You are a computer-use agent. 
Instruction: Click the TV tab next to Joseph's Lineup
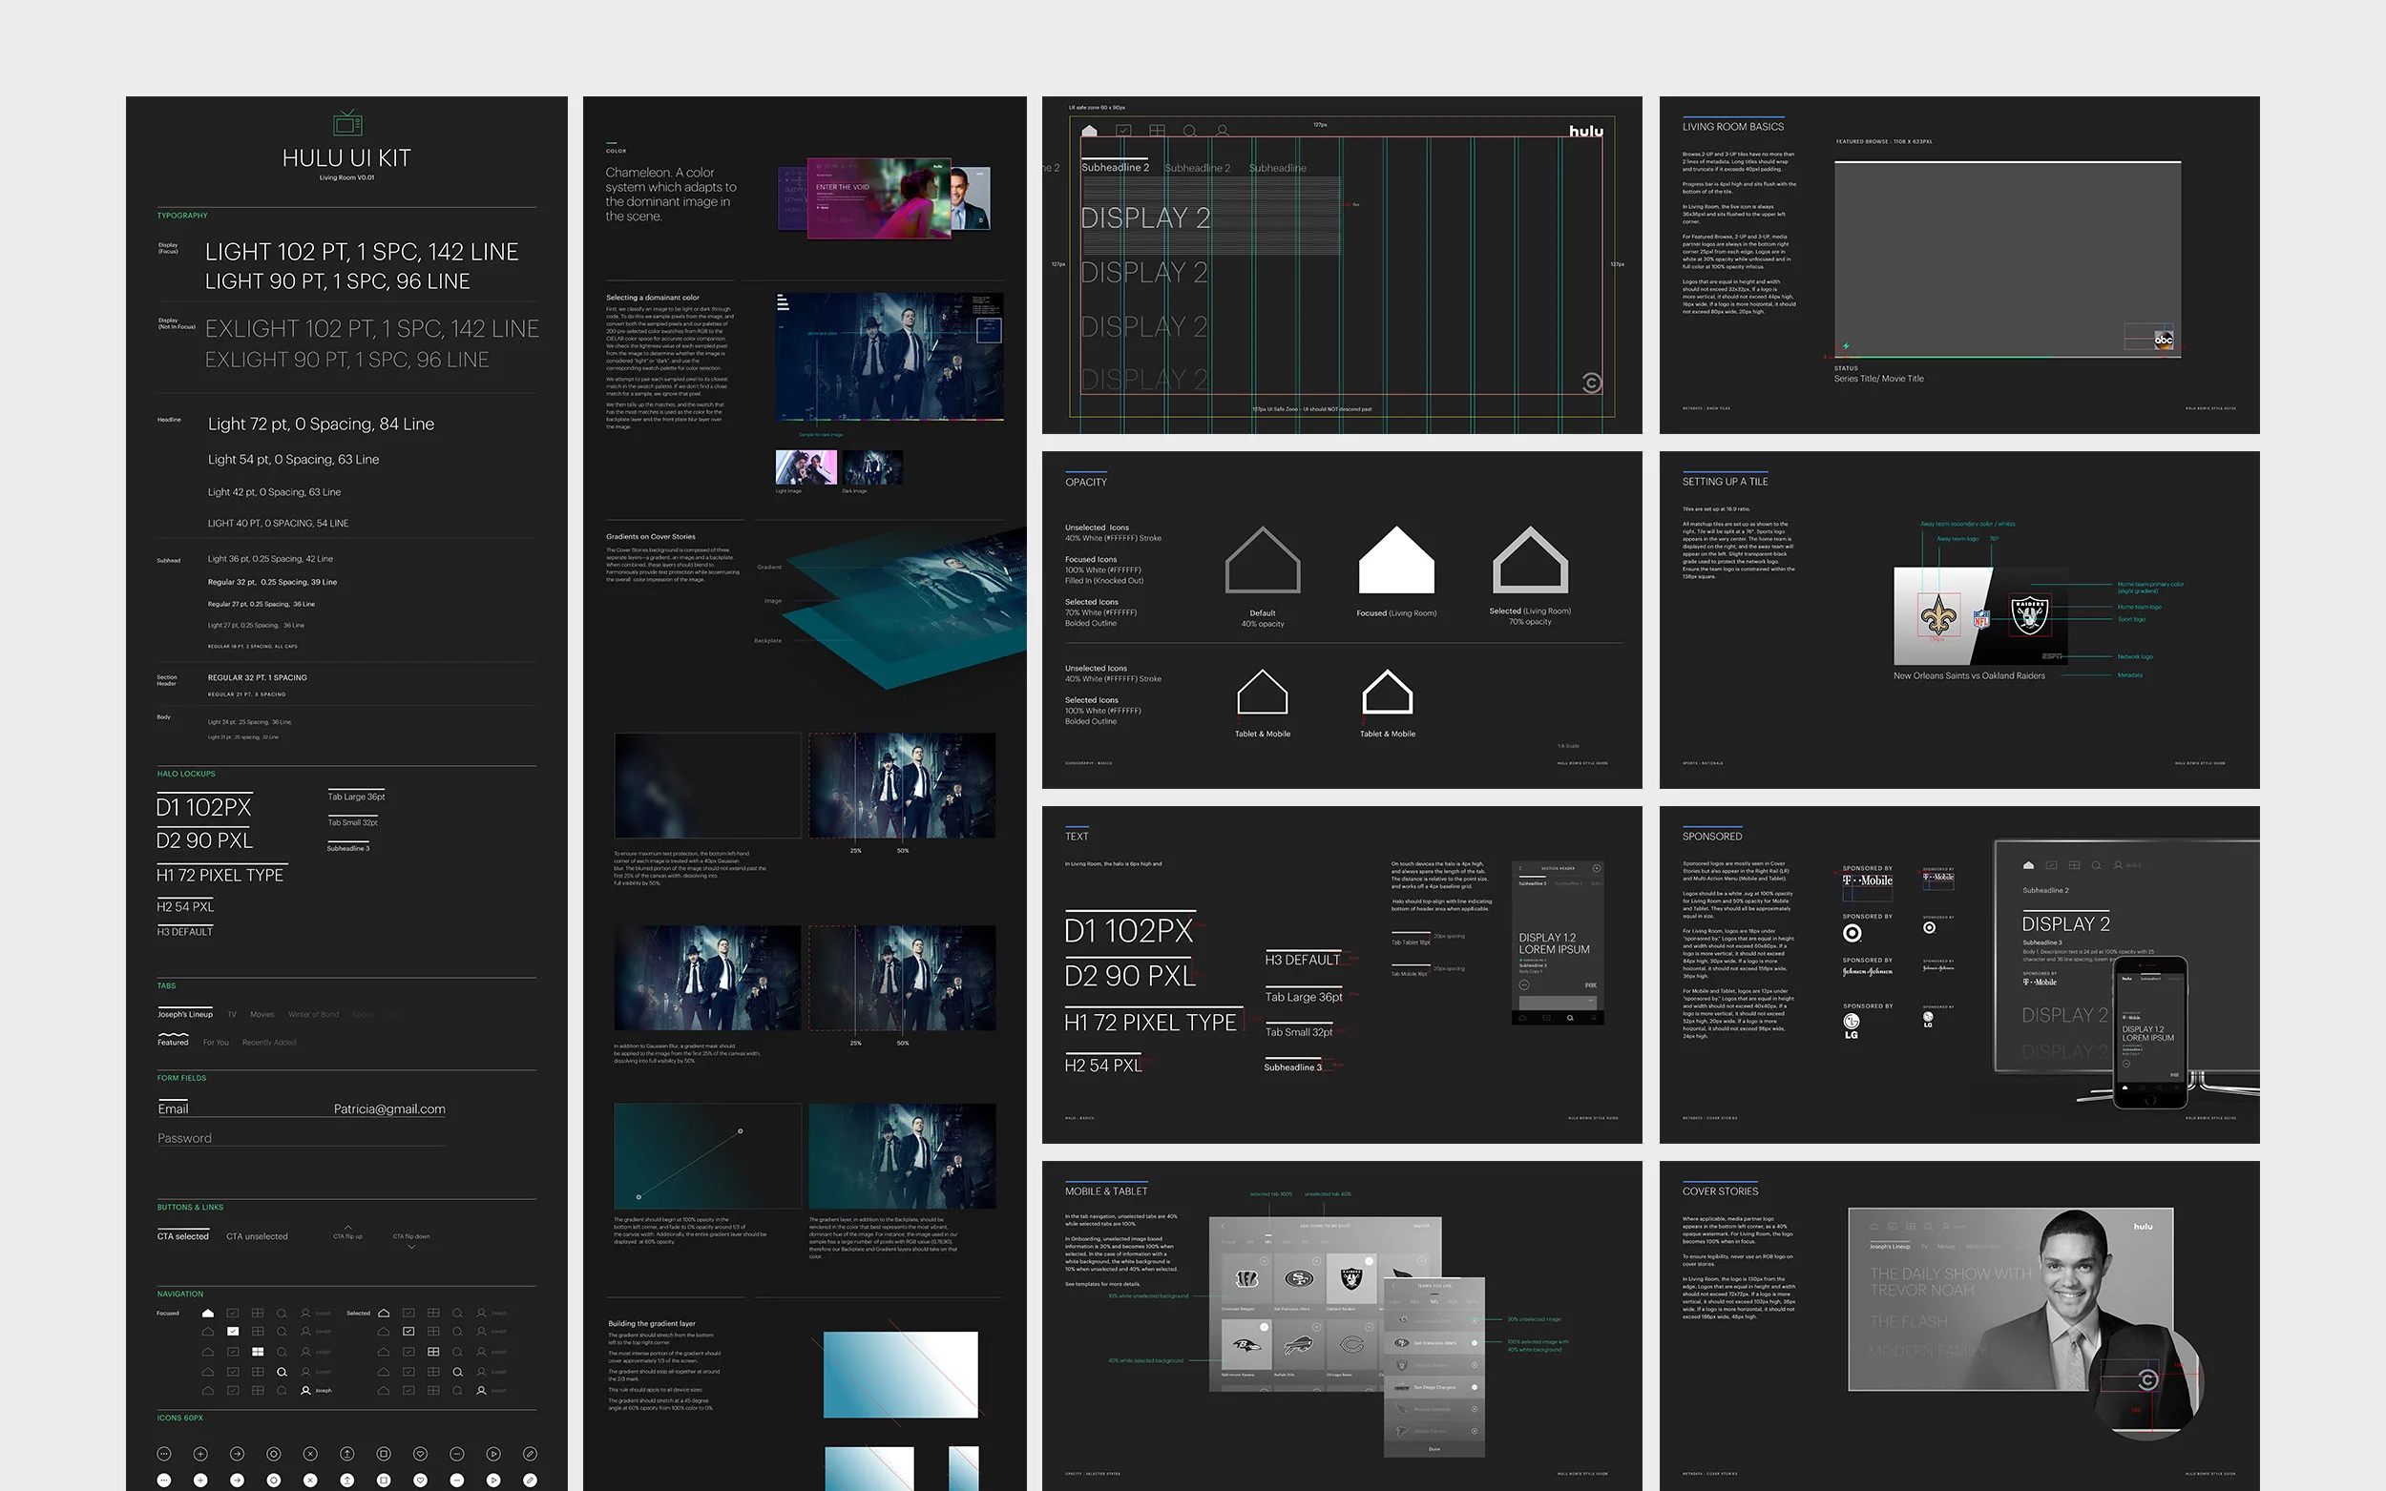[x=232, y=1015]
